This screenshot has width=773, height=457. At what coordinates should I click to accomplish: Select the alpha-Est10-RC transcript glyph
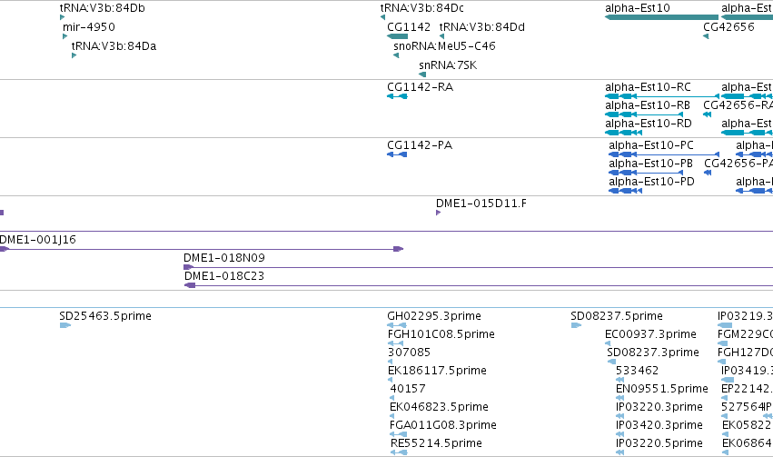coord(662,96)
